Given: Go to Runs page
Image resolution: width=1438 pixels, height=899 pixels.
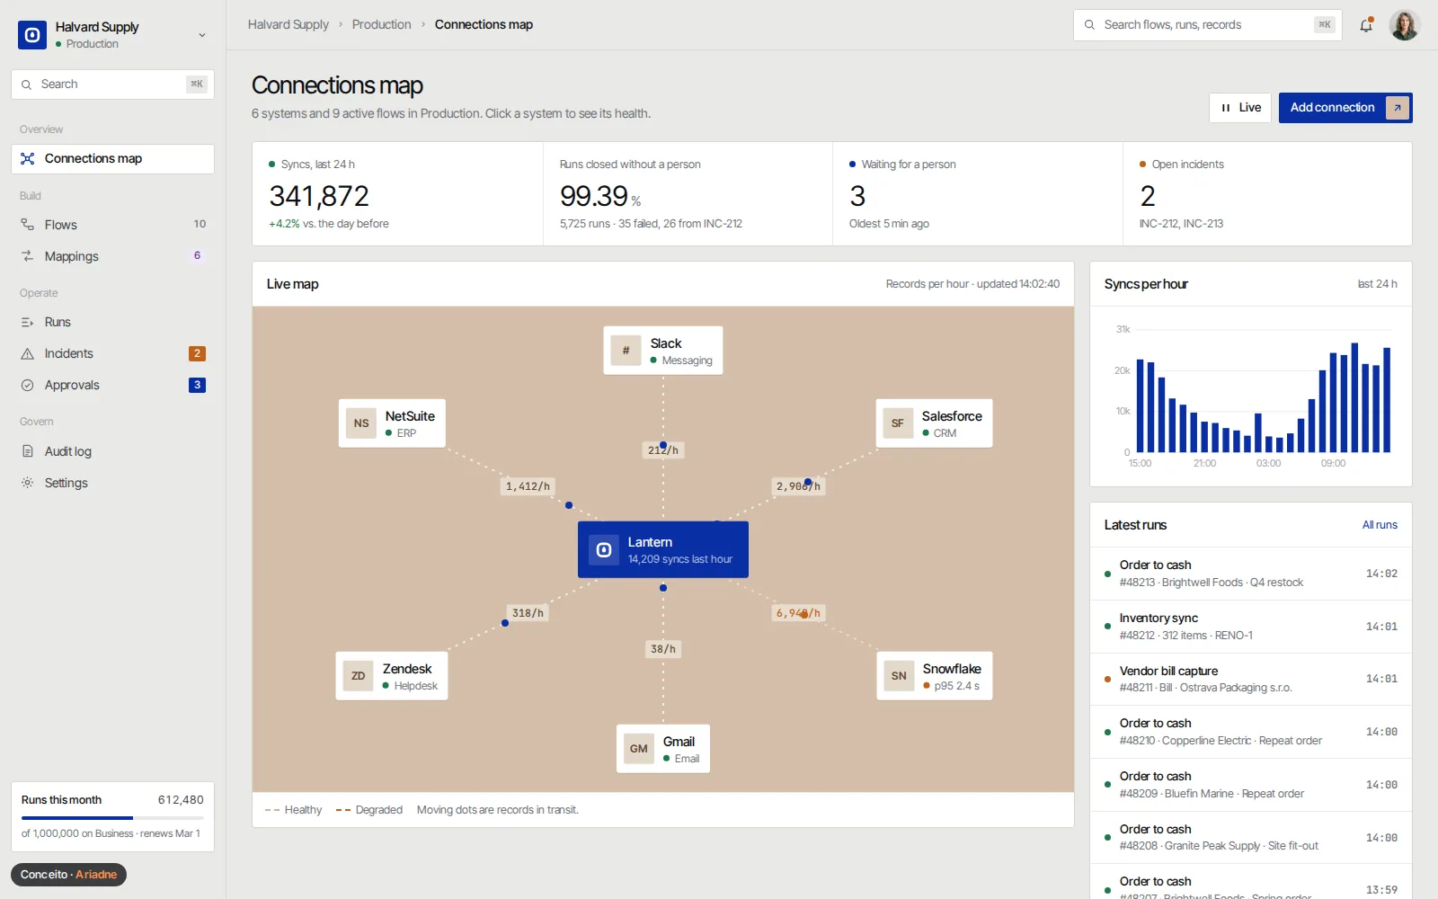Looking at the screenshot, I should (112, 322).
